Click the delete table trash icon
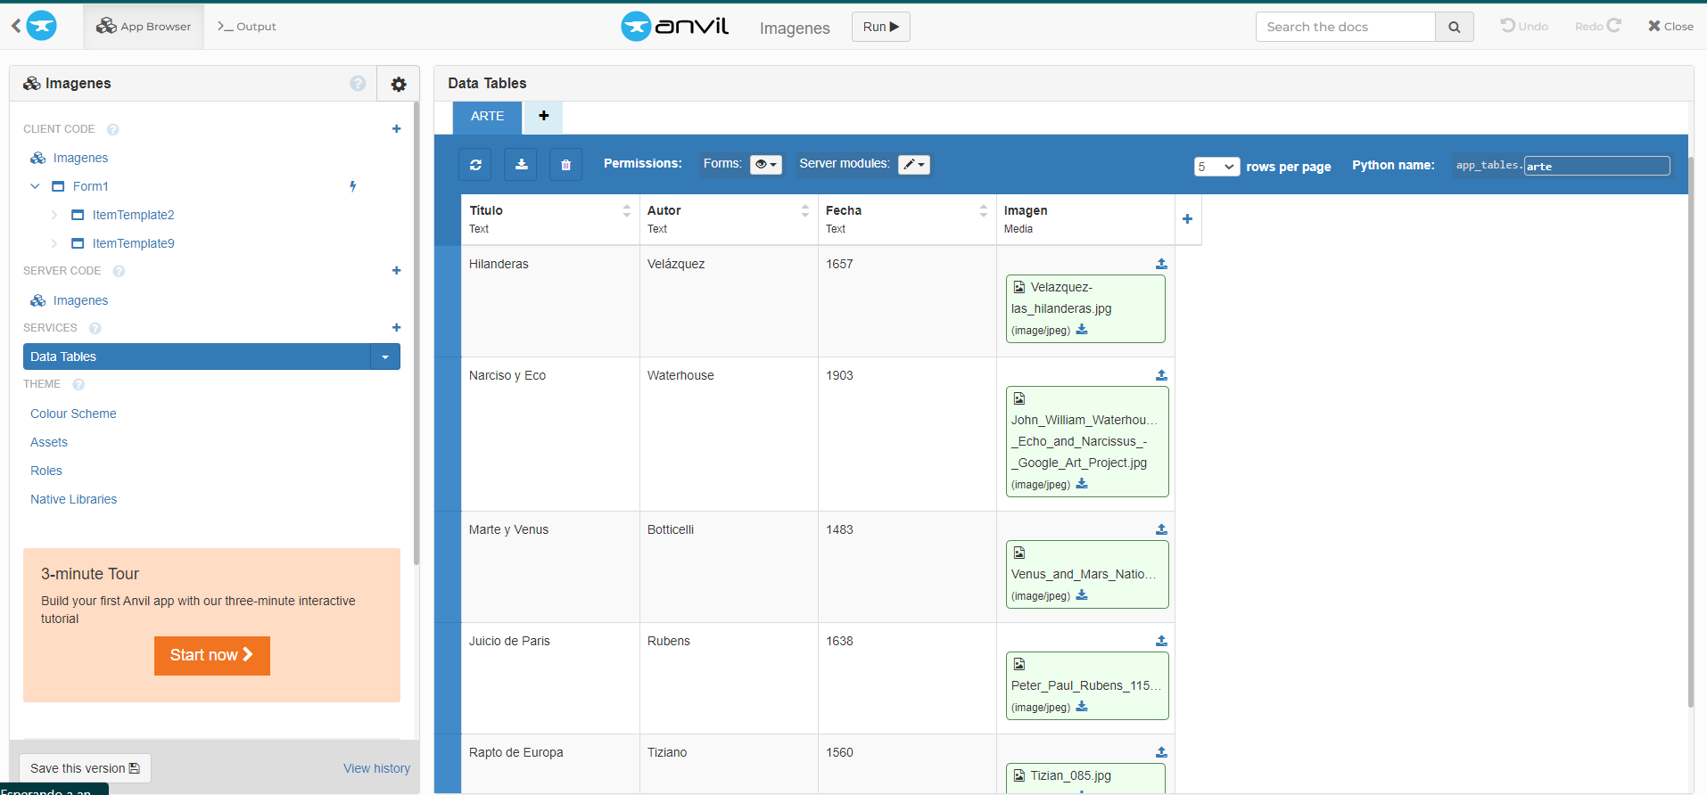The height and width of the screenshot is (795, 1707). click(565, 165)
